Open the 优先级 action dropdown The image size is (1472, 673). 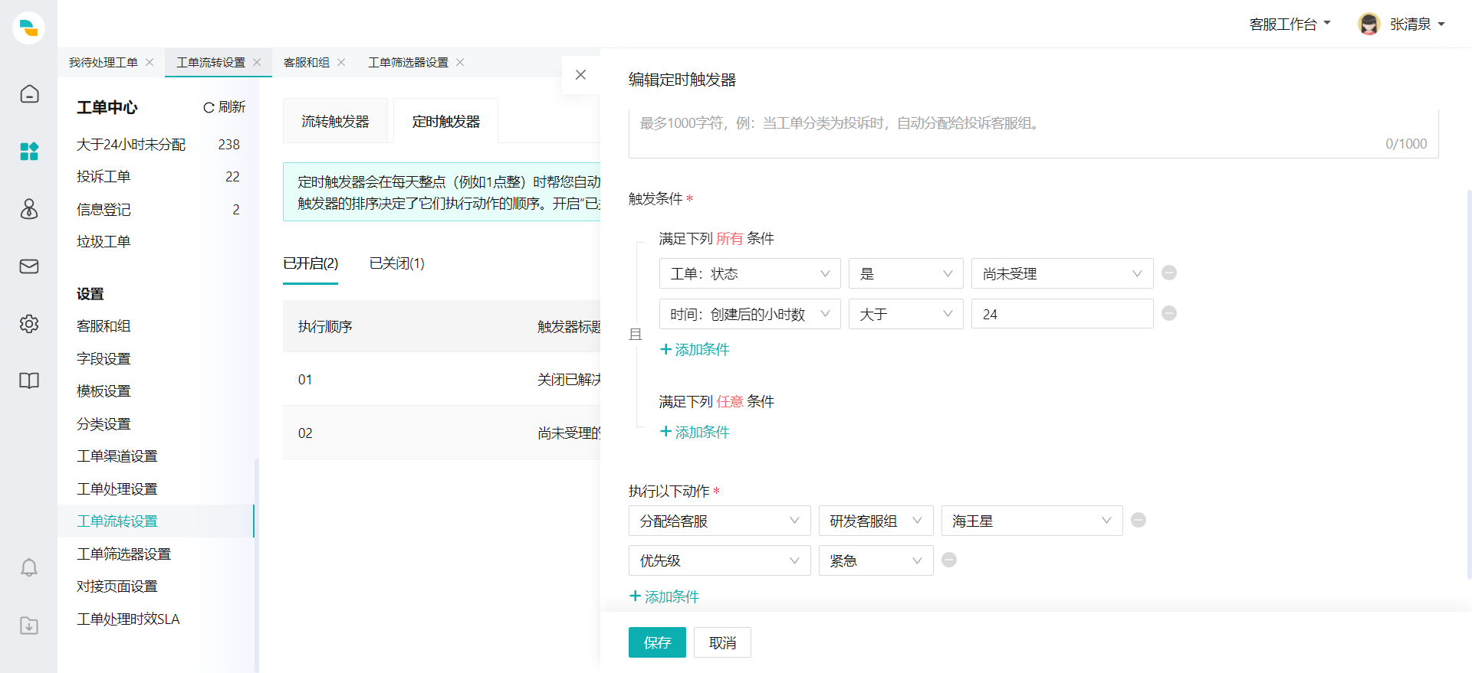point(719,560)
